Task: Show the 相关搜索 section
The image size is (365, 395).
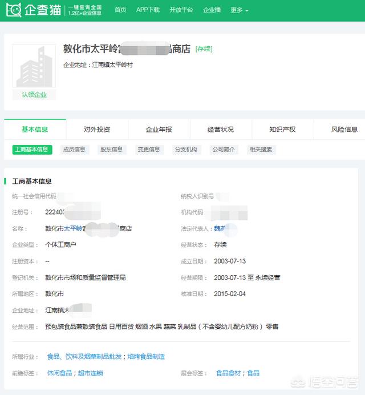Action: [261, 150]
